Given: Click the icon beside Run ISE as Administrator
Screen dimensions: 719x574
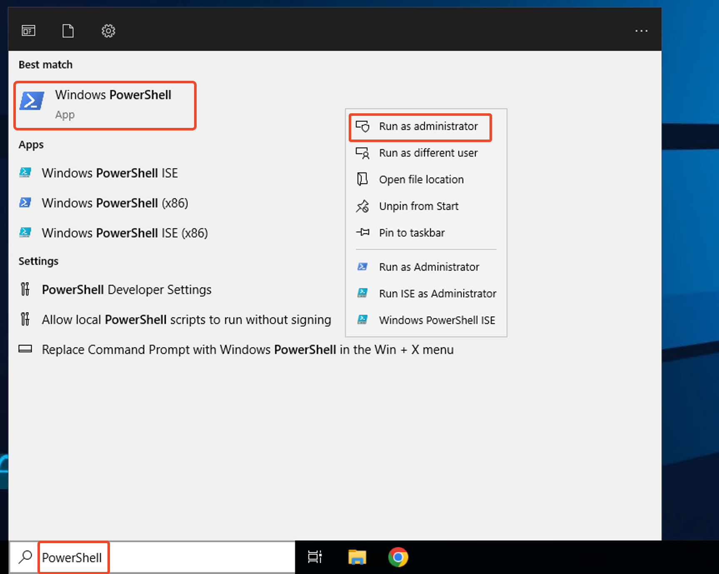Looking at the screenshot, I should coord(362,293).
